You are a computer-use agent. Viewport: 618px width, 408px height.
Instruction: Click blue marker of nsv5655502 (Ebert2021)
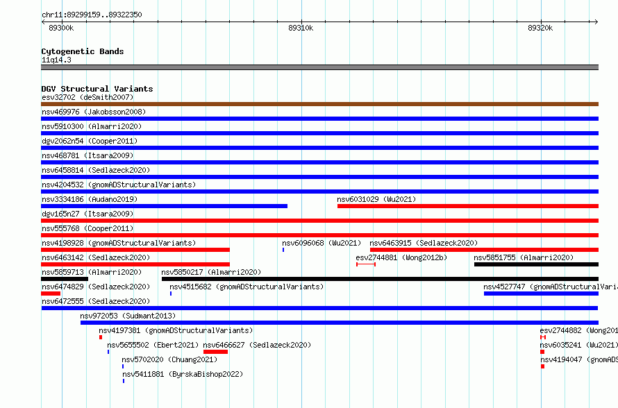(x=108, y=352)
